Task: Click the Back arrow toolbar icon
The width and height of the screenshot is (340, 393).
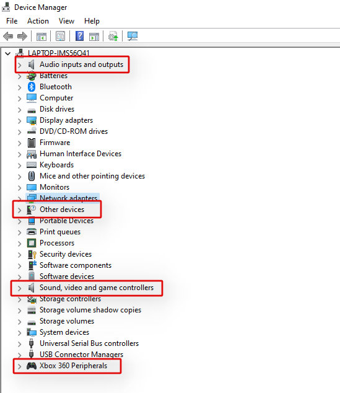Action: (8, 37)
